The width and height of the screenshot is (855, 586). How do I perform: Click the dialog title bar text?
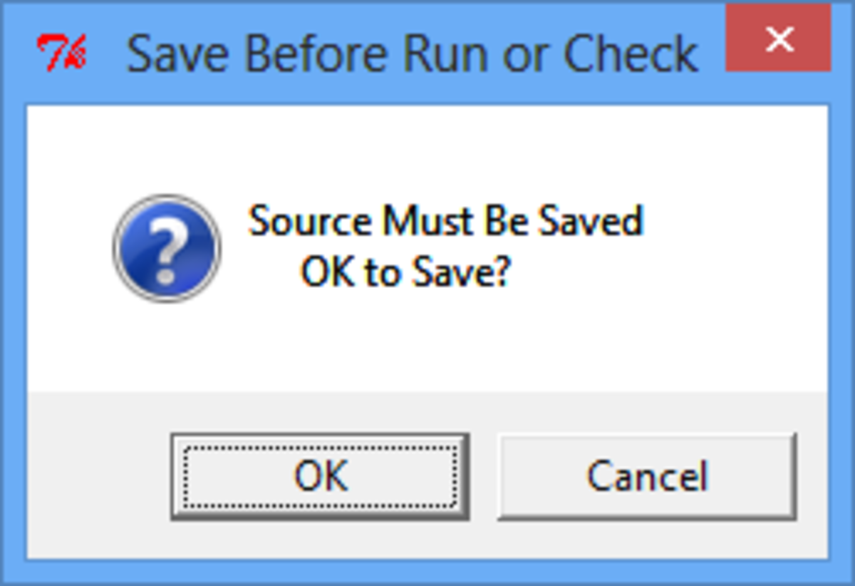point(412,54)
